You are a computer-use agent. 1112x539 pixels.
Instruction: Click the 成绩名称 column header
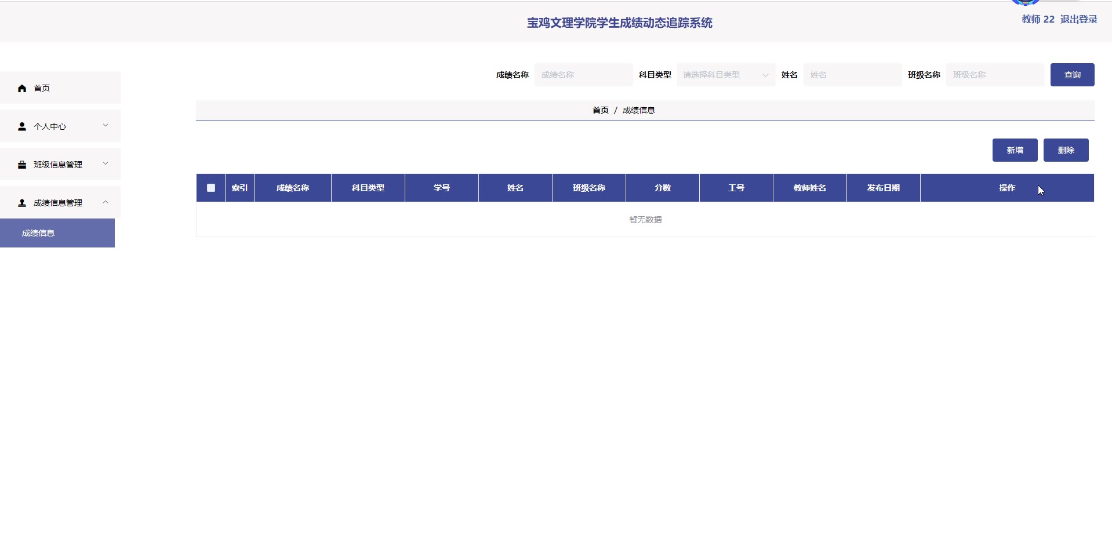tap(293, 188)
